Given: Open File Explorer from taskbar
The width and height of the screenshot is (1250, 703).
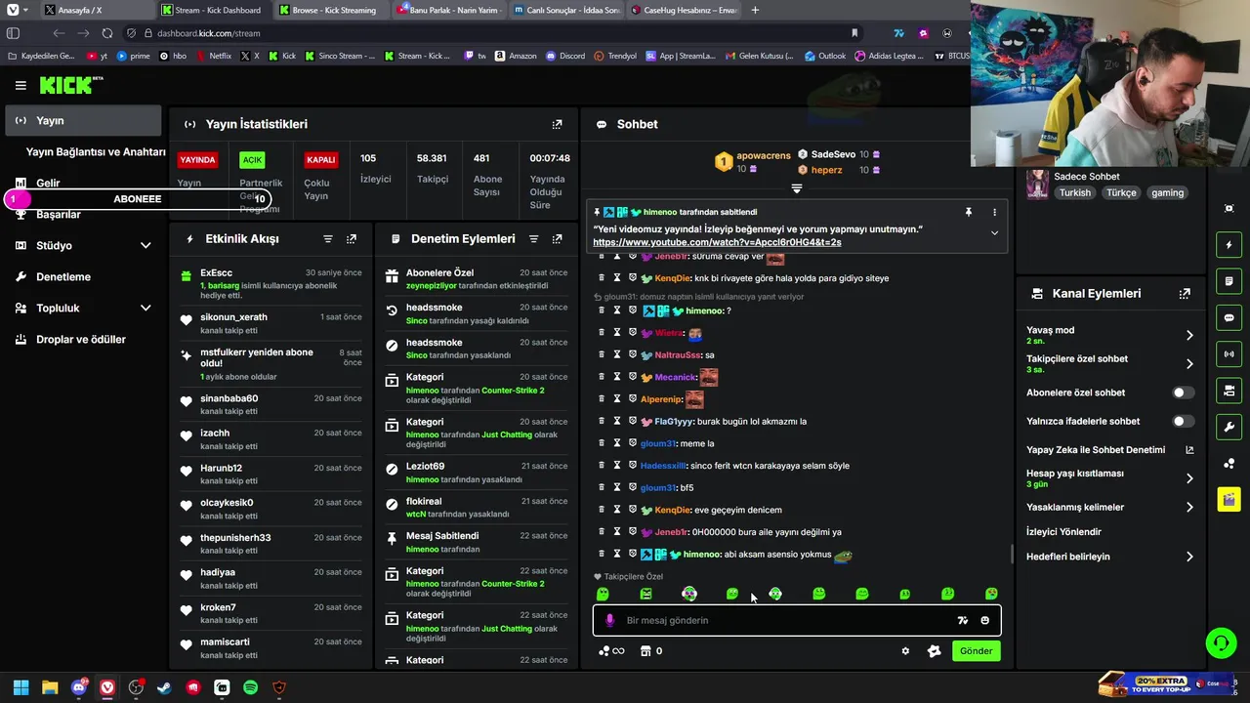Looking at the screenshot, I should pos(50,687).
